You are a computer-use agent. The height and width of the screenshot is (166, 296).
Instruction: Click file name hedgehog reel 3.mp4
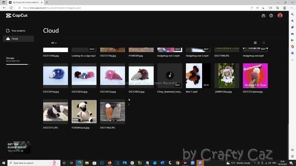click(168, 56)
